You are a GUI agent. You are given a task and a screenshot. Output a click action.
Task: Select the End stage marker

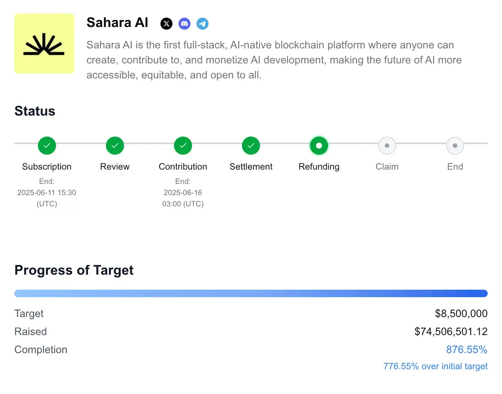point(455,146)
